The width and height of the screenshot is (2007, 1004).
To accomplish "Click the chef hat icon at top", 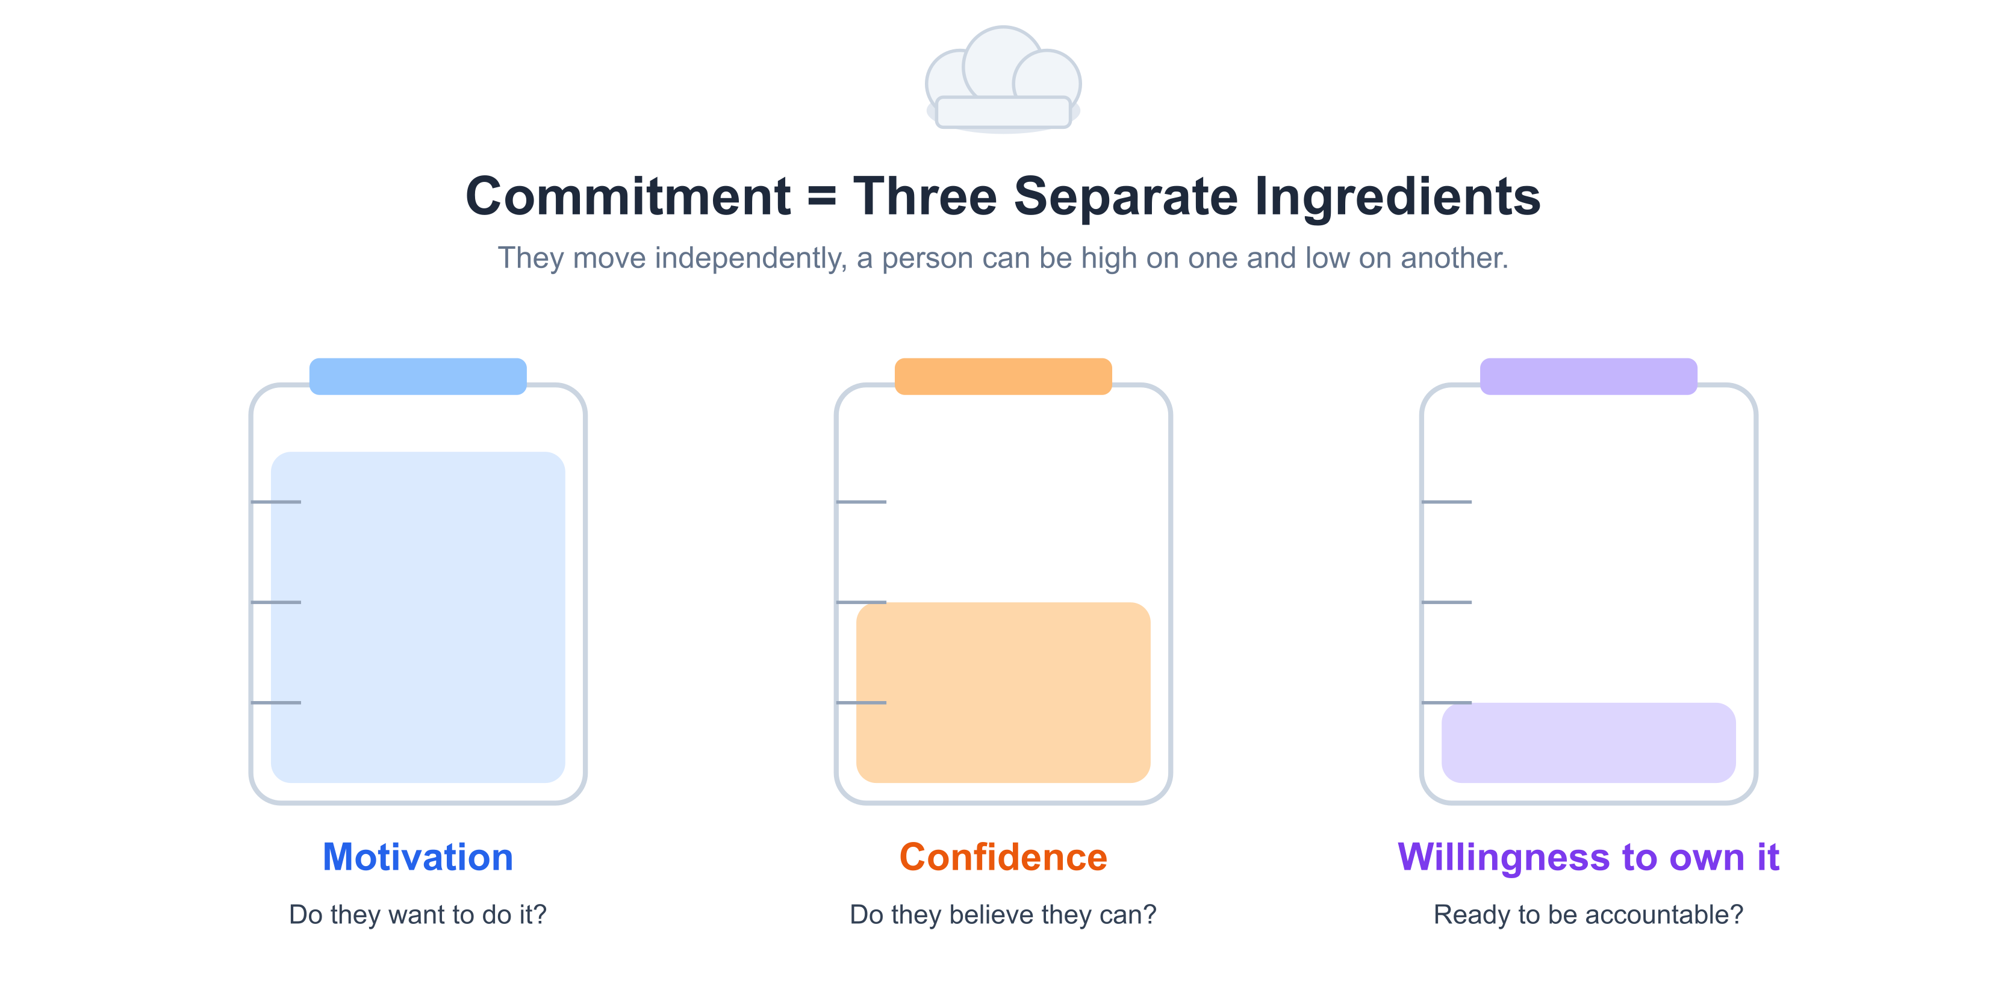I will click(1003, 80).
